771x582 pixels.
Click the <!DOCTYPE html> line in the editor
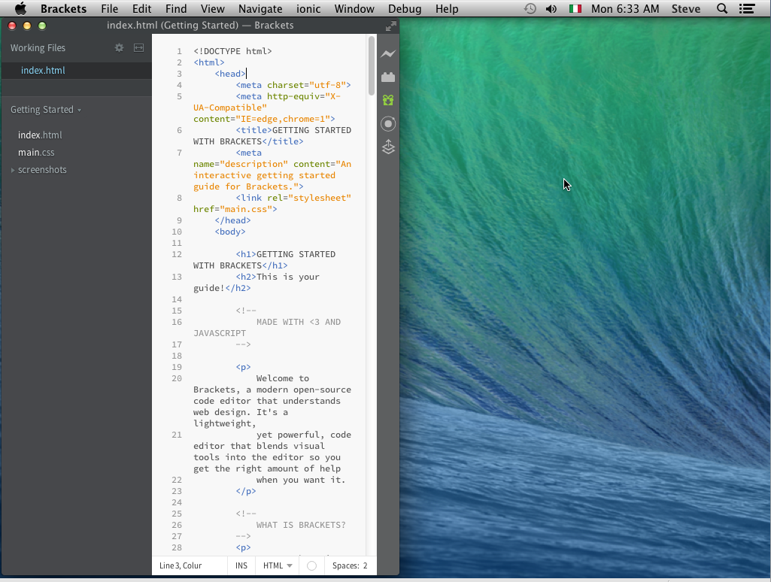point(232,51)
